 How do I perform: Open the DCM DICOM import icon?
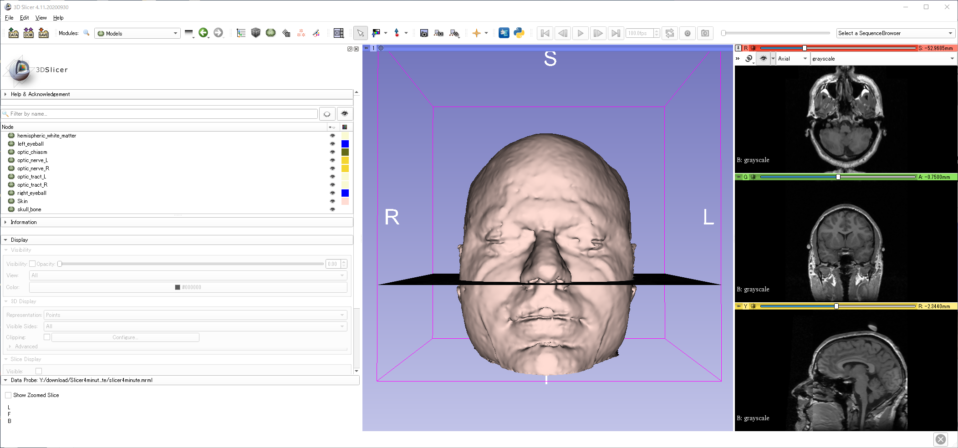coord(28,33)
